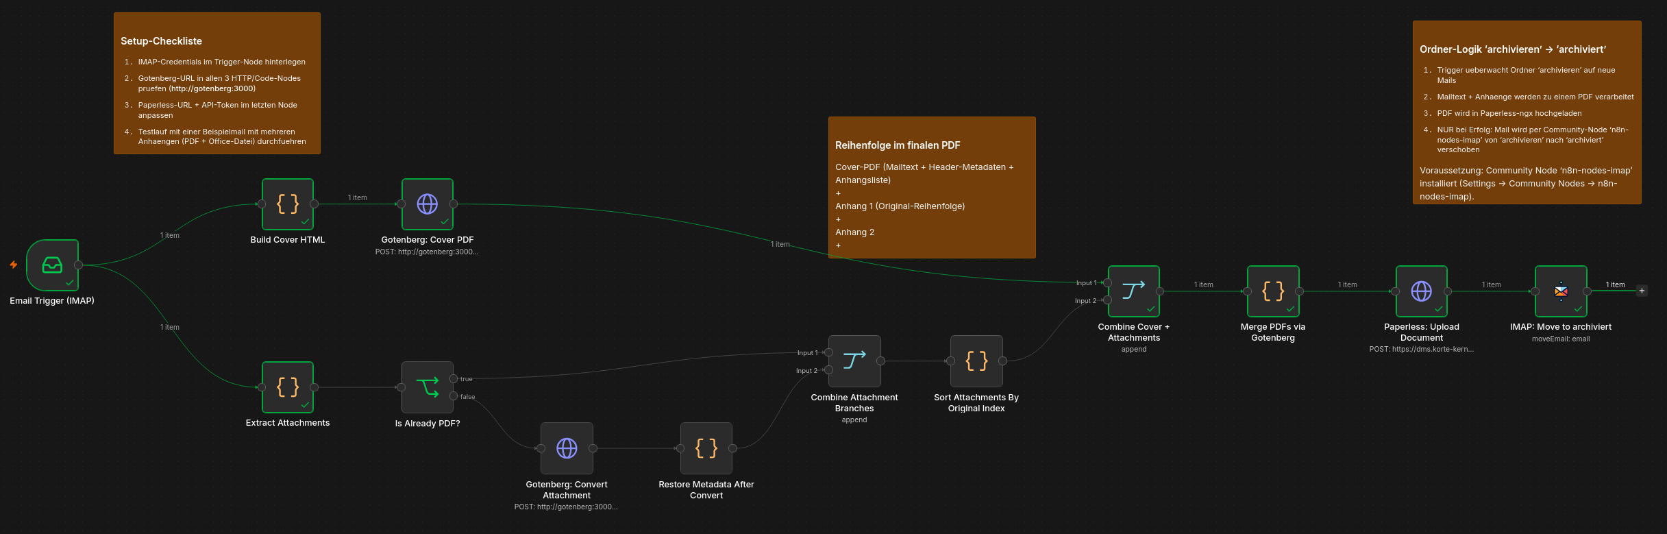Click the Email Trigger (IMAP) label
The image size is (1667, 534).
tap(52, 301)
